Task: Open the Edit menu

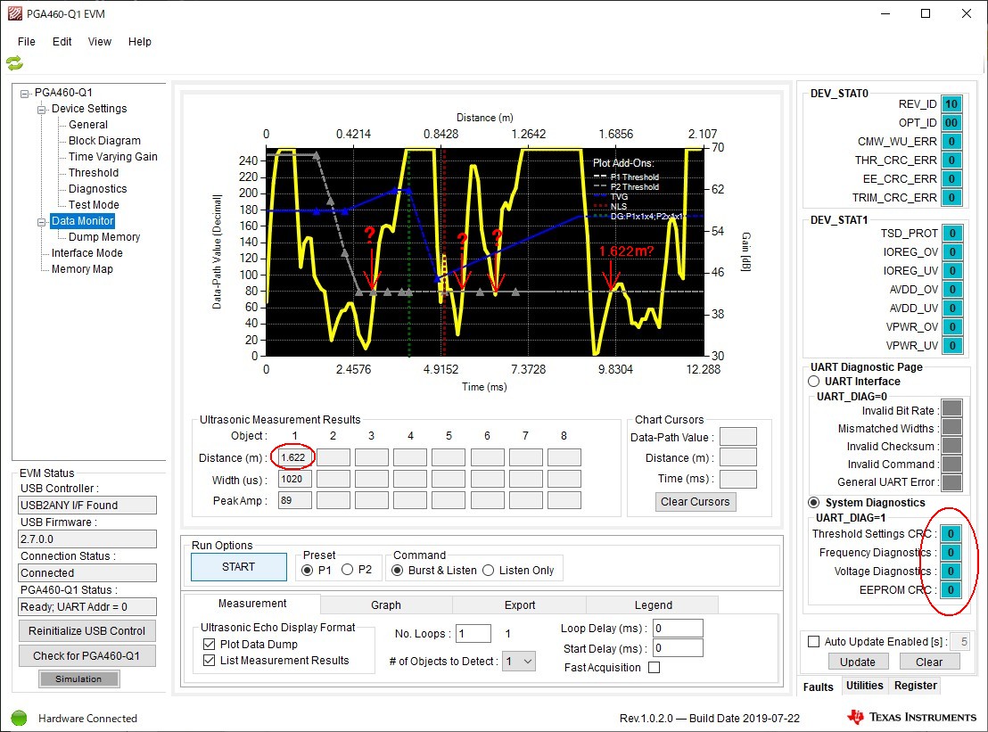Action: [62, 42]
